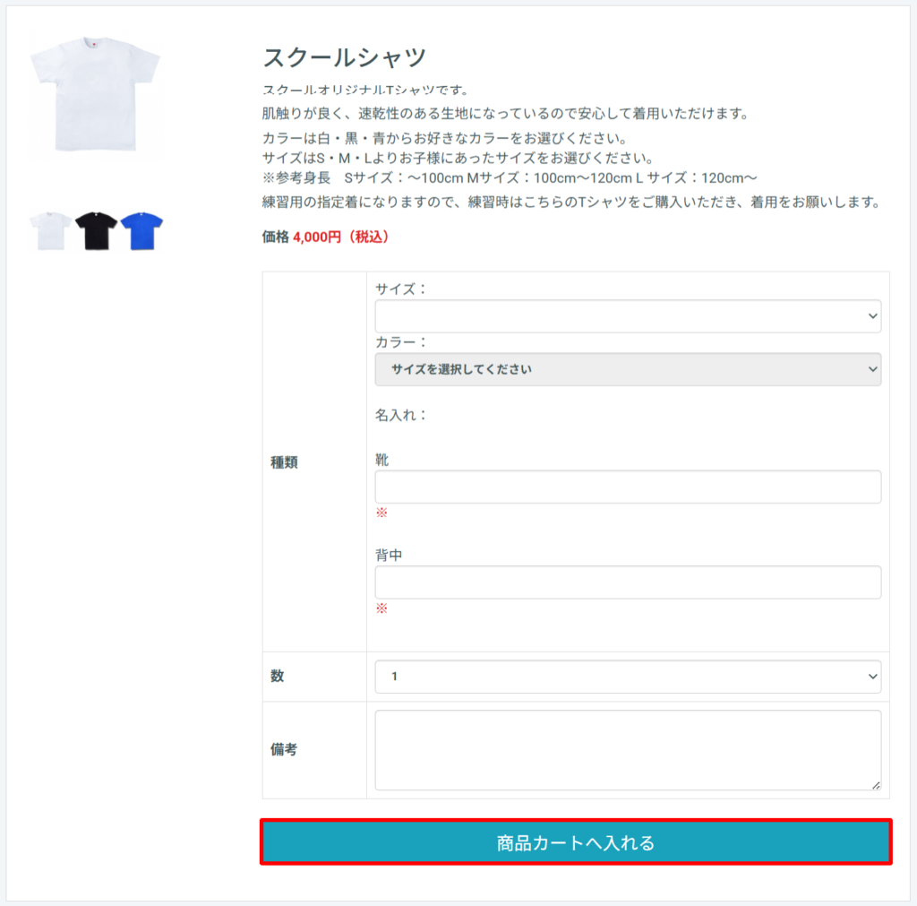
Task: Click the 背中 name input field
Action: [628, 582]
